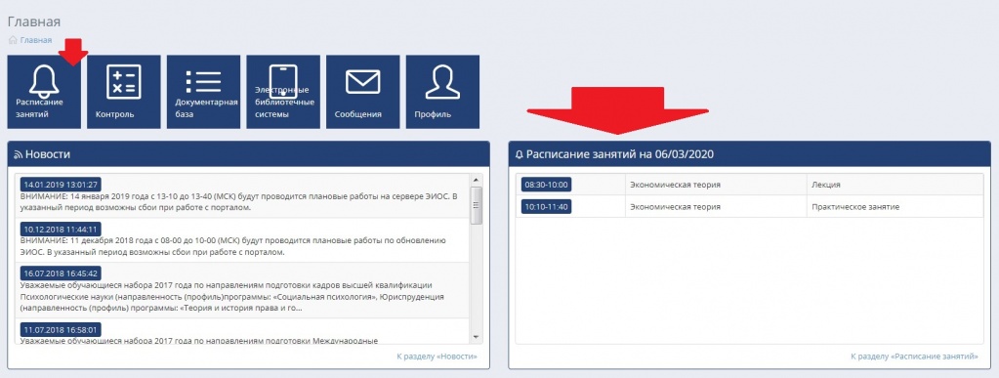
Task: Follow the К разделу «Расписание занятий» link
Action: pyautogui.click(x=914, y=357)
